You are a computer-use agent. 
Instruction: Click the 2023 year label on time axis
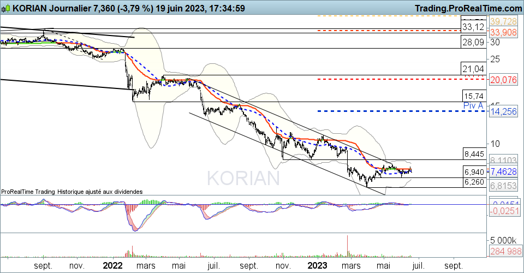tap(317, 266)
